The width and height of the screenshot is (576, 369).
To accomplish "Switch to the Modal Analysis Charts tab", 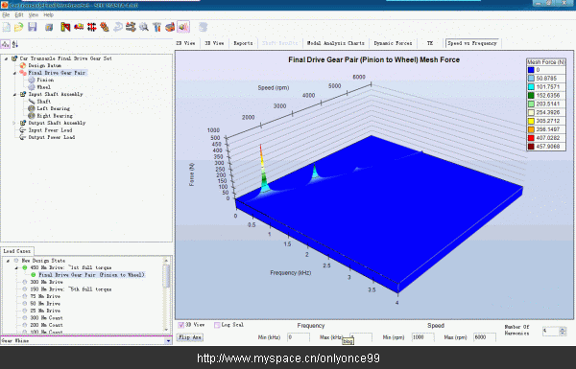I will 335,43.
